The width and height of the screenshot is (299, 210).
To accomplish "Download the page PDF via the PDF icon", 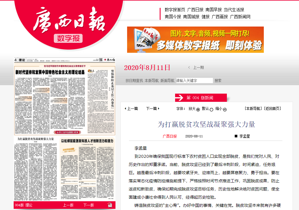I will [110, 205].
